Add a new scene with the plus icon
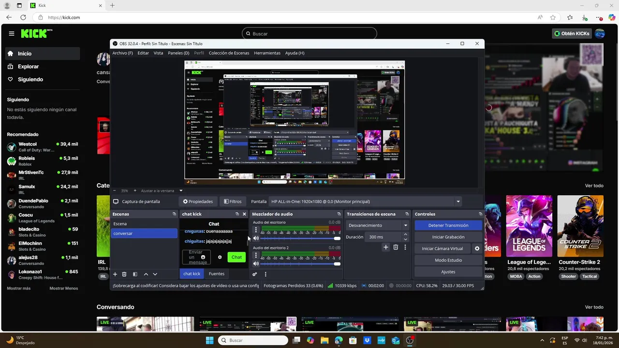 115,274
